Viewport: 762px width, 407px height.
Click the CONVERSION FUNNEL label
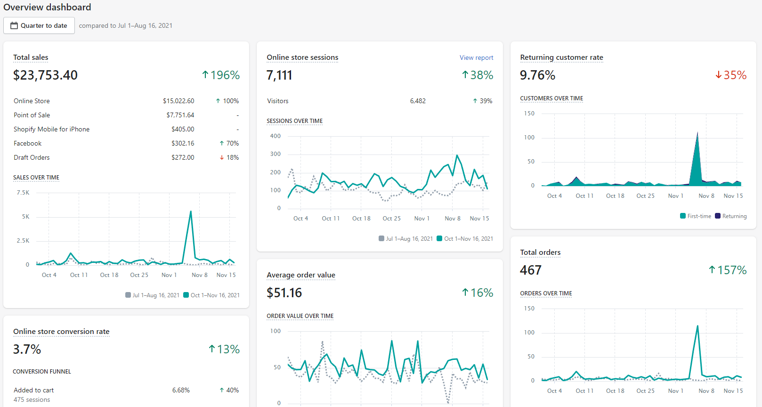(42, 372)
